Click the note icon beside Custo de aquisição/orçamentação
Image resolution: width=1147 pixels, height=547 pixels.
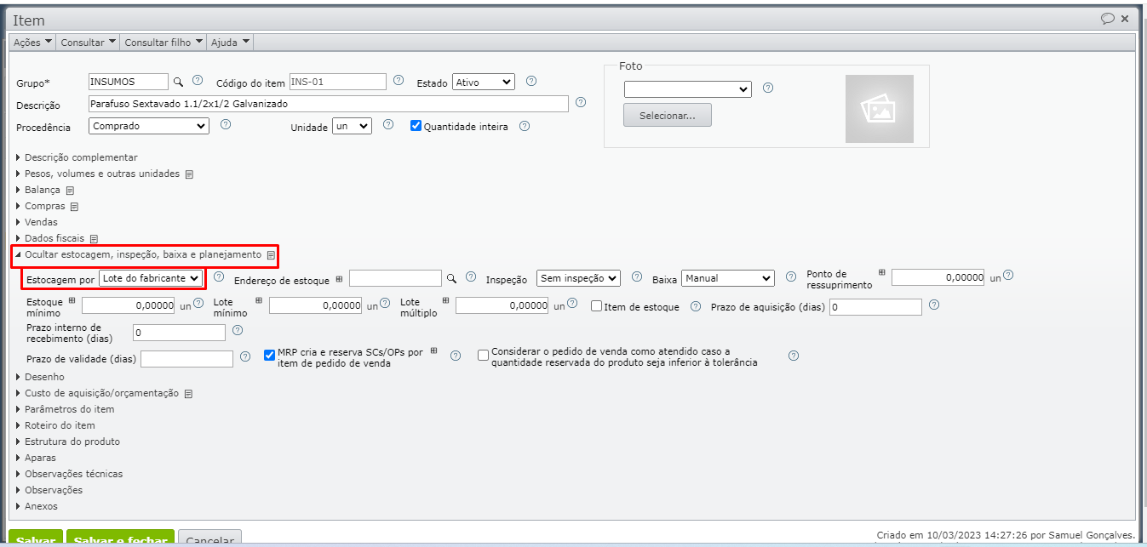(188, 394)
